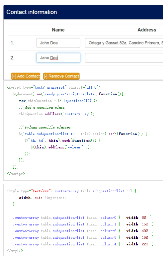Click the 'var thisQuestion' code line

(x=58, y=101)
